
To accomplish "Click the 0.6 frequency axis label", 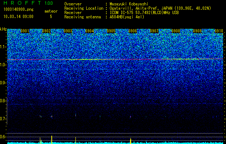I will 3,137.
